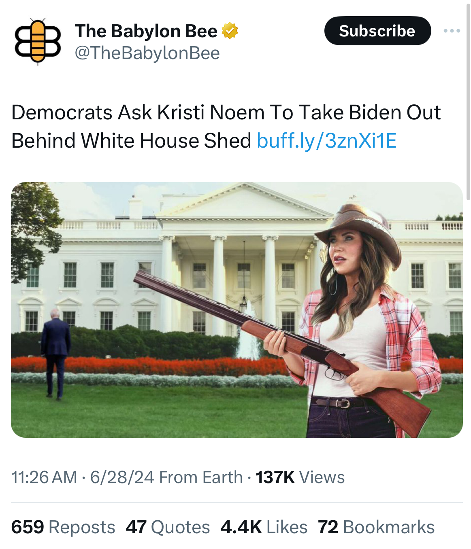This screenshot has height=549, width=471.
Task: View the 47 Quotes list
Action: [x=168, y=527]
